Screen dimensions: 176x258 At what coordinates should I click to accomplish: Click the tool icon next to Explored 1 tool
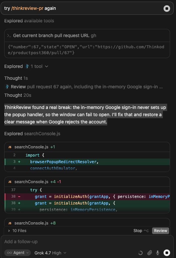click(x=27, y=66)
